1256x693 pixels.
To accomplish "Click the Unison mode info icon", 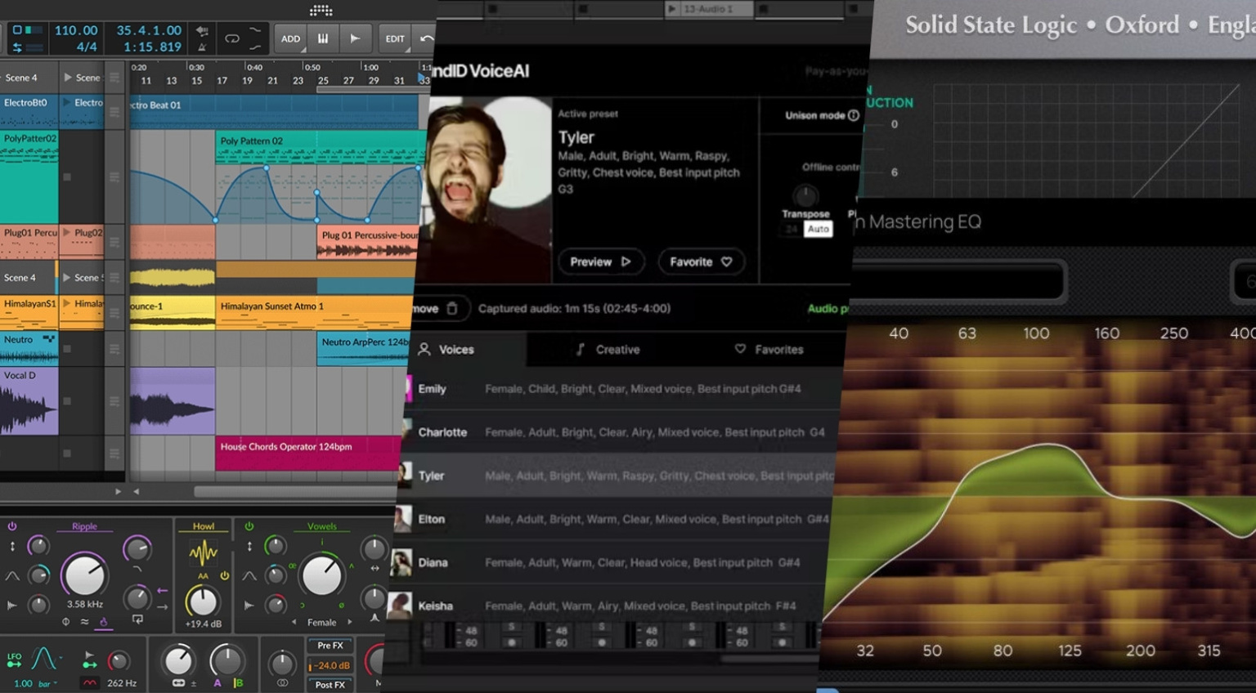I will (854, 115).
